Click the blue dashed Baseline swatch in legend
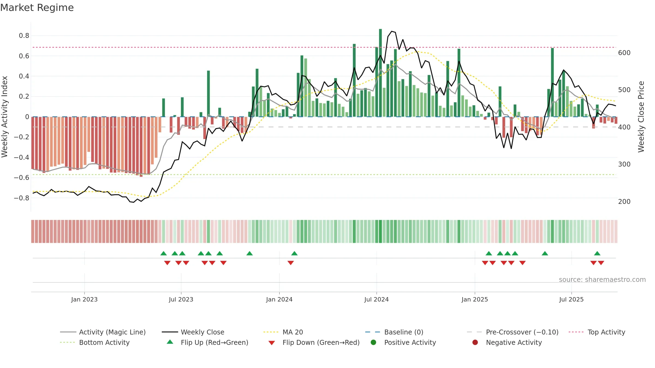This screenshot has width=655, height=368. [x=372, y=332]
